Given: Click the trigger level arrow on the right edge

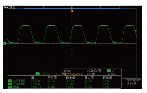Looking at the screenshot, I should (x=136, y=31).
